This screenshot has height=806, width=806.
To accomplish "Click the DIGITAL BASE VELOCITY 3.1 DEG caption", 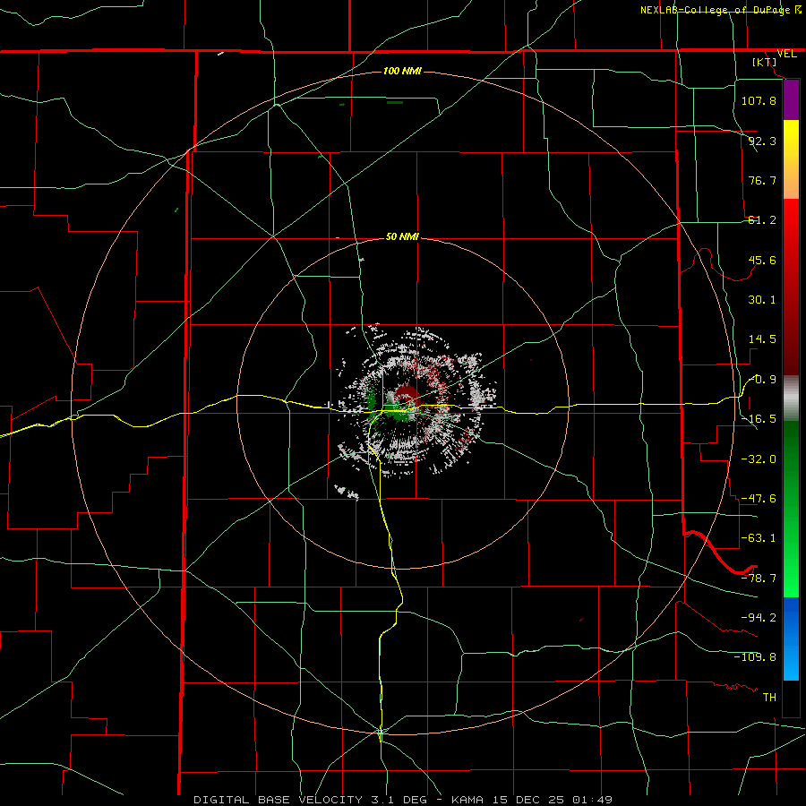I will pyautogui.click(x=310, y=800).
